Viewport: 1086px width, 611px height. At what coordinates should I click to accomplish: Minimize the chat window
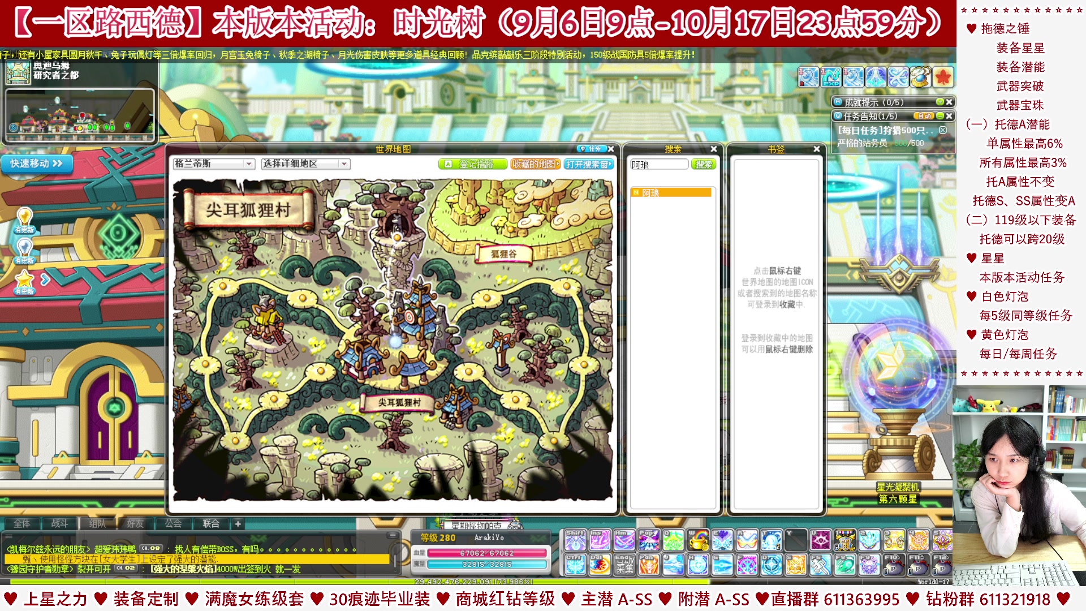[x=393, y=535]
